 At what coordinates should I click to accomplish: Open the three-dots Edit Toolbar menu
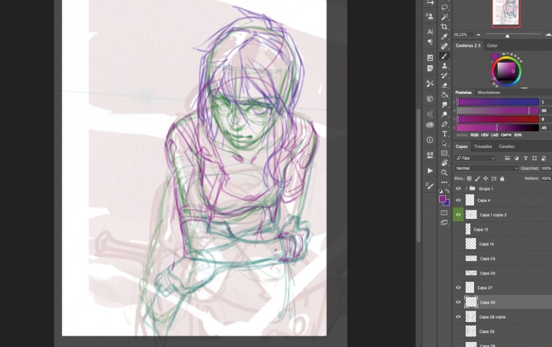pos(444,182)
